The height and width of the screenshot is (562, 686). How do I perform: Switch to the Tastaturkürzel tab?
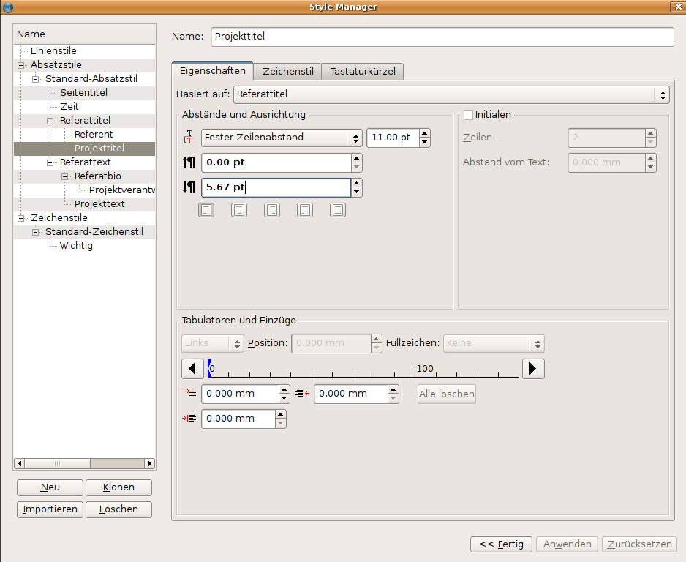(363, 72)
